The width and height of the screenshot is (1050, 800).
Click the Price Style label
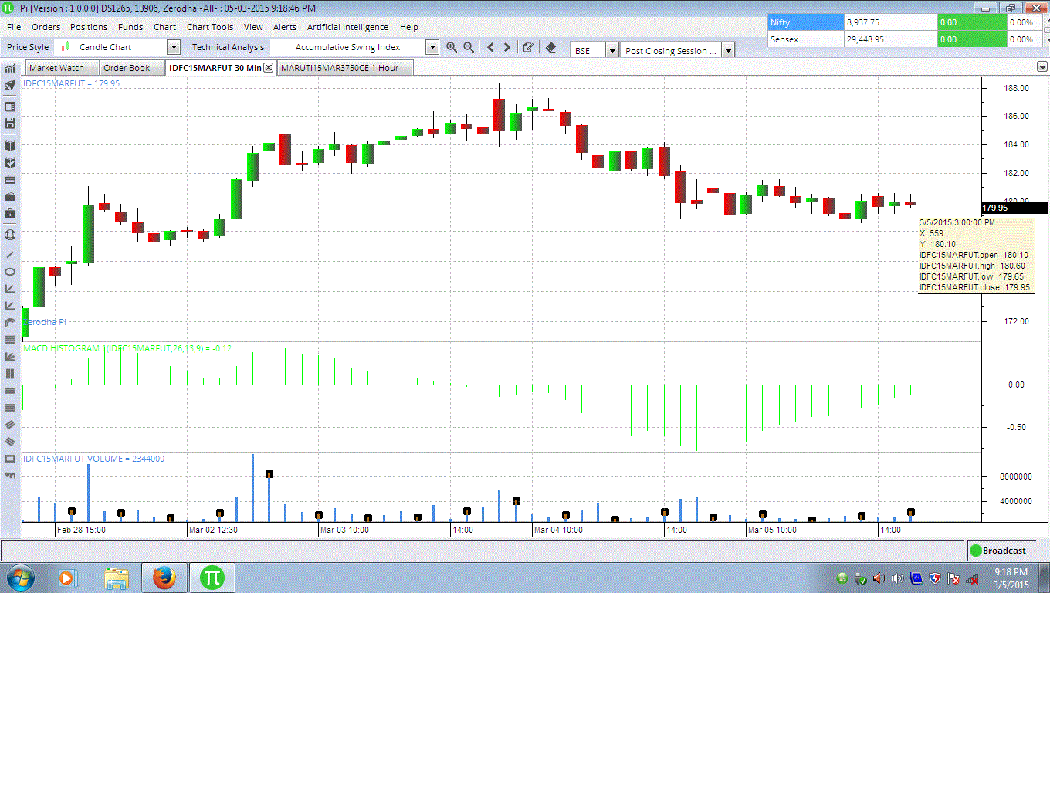pyautogui.click(x=28, y=47)
